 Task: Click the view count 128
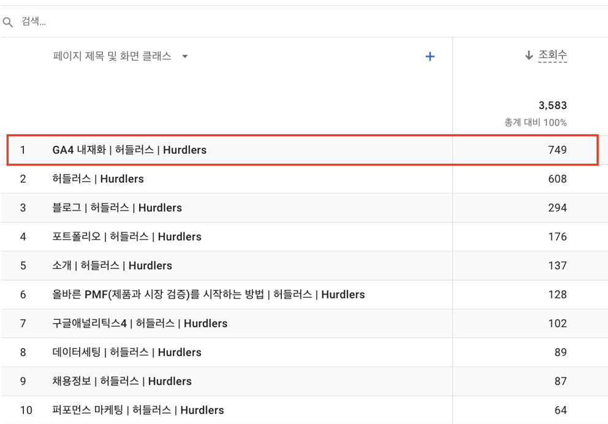[557, 295]
